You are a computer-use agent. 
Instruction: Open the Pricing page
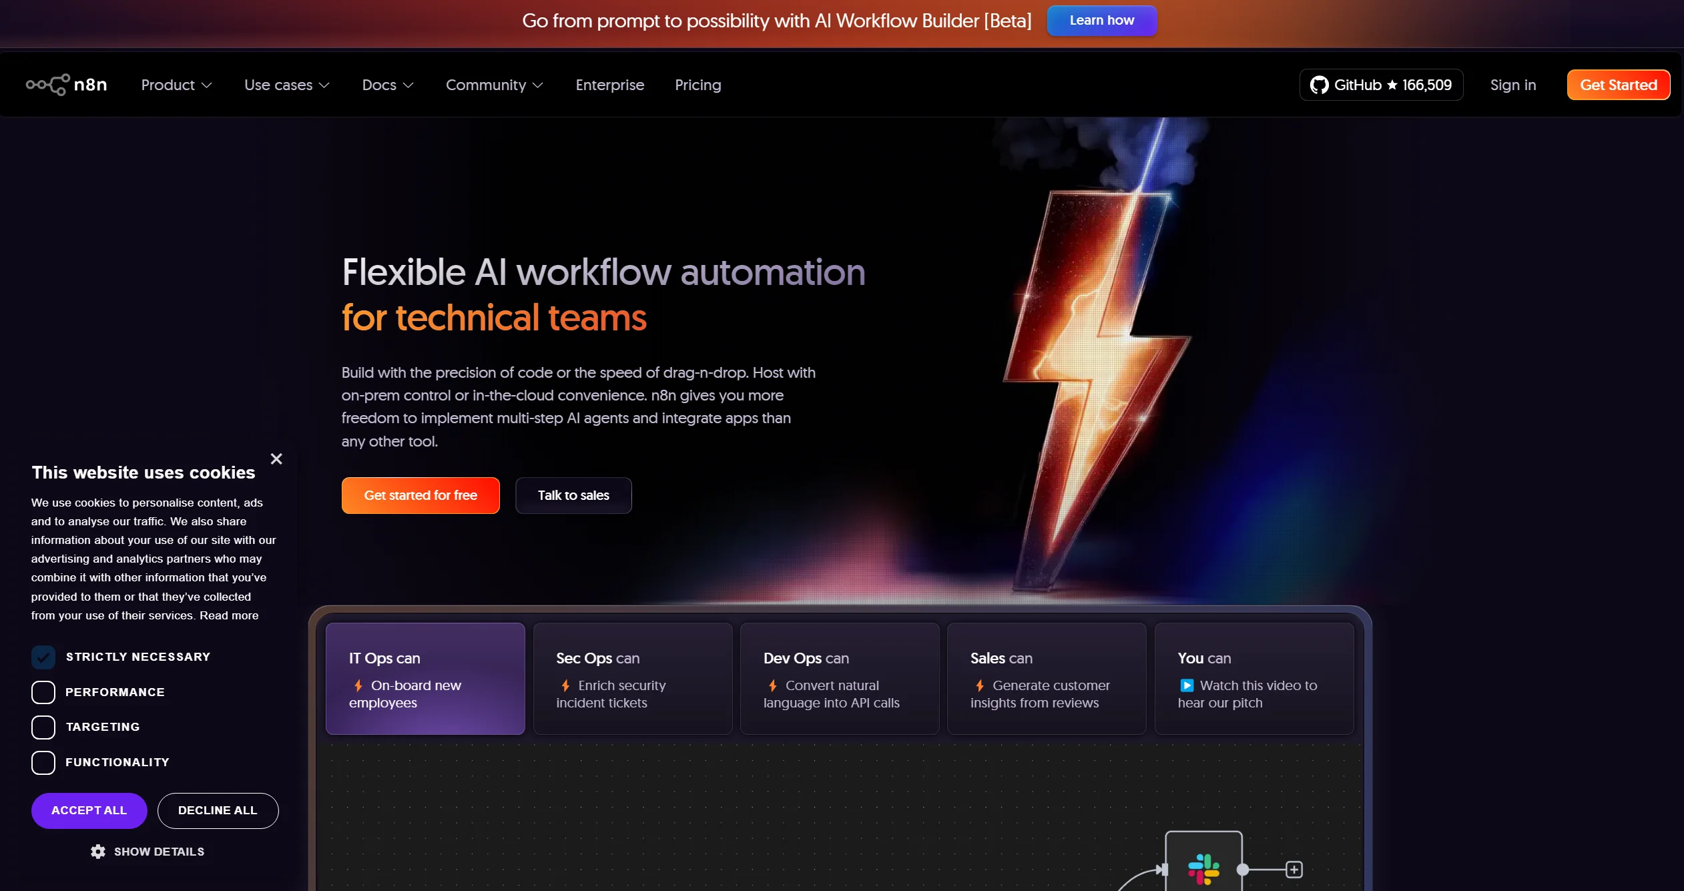697,85
